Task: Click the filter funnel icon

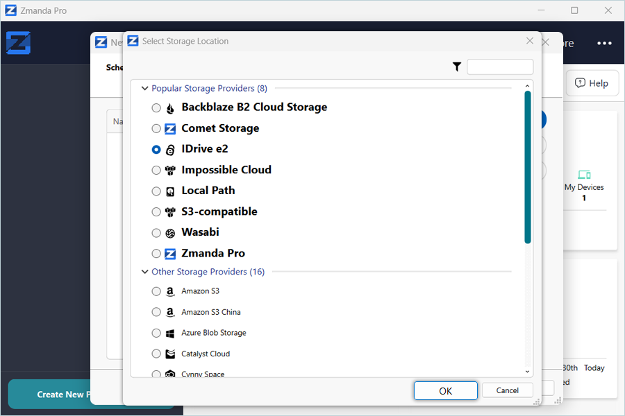Action: coord(457,67)
